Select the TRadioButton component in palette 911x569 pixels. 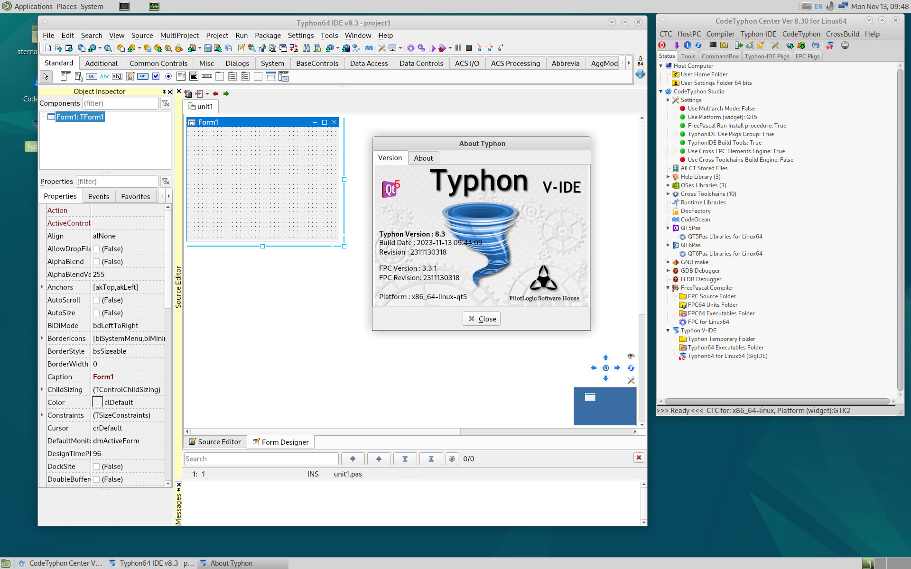coord(168,76)
